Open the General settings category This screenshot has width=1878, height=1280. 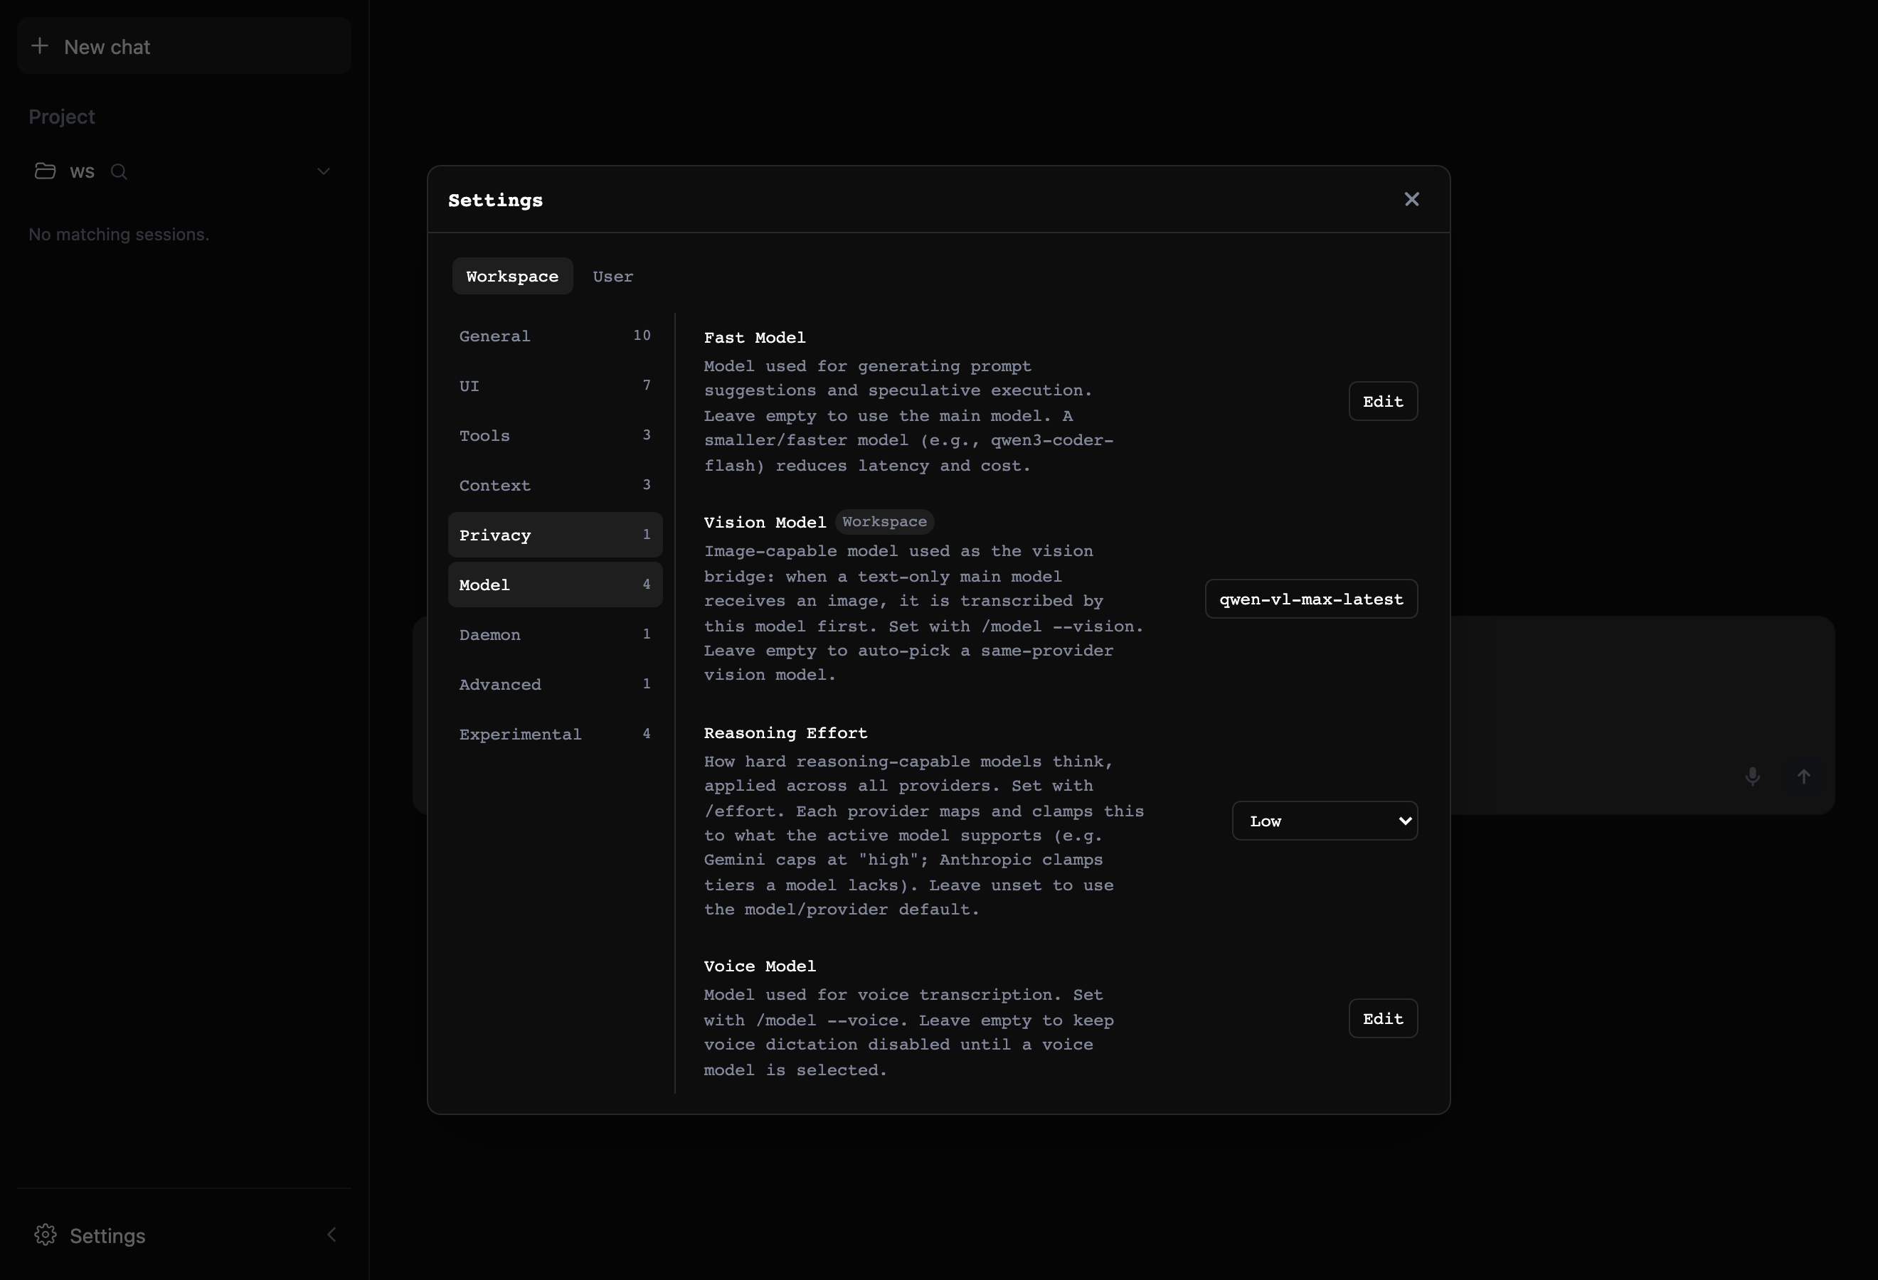pos(555,336)
